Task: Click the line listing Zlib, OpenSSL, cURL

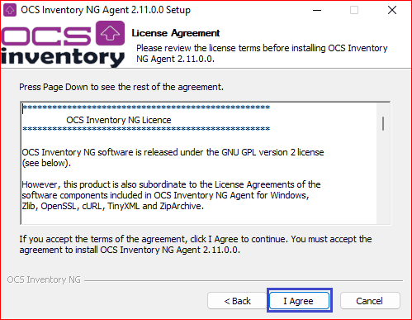Action: click(x=113, y=206)
